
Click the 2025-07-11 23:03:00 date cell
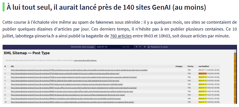pos(209,70)
